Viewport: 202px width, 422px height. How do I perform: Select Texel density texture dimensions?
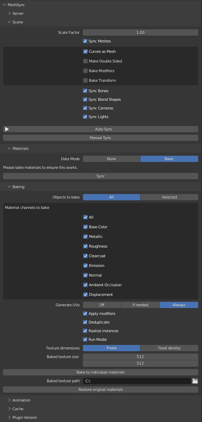coord(169,348)
